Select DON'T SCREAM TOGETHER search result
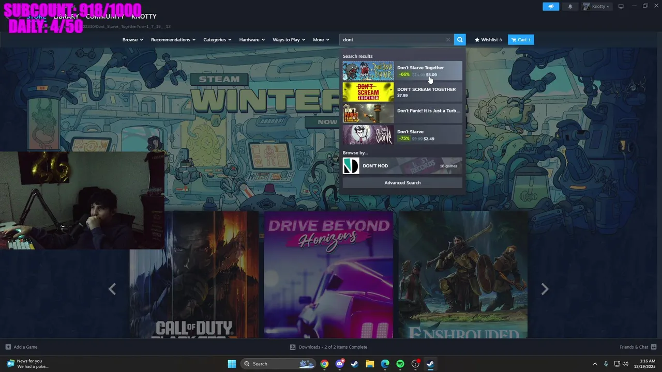662x372 pixels. click(x=402, y=92)
